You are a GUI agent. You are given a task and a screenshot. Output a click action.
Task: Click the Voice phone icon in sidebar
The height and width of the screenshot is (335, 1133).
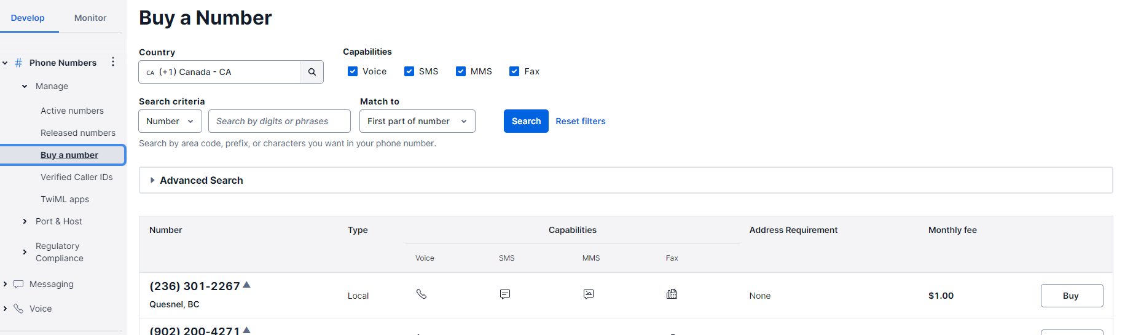(18, 309)
